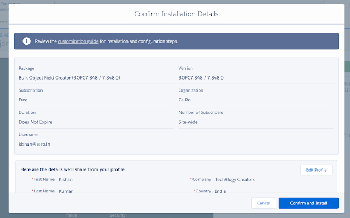Image resolution: width=350 pixels, height=218 pixels.
Task: Click the Subscription value Free
Action: 23,100
